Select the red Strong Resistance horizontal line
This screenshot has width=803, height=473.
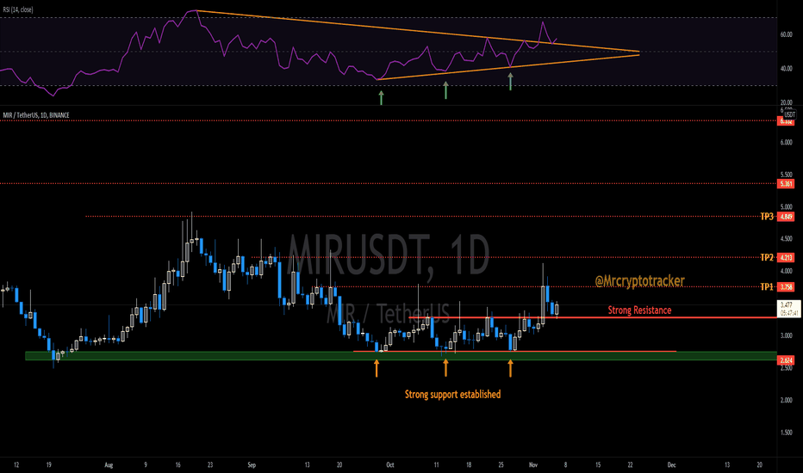[593, 317]
